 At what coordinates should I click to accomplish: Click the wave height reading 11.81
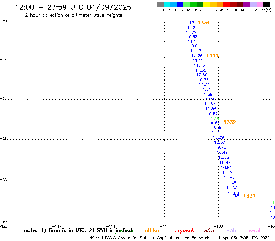(x=206, y=89)
